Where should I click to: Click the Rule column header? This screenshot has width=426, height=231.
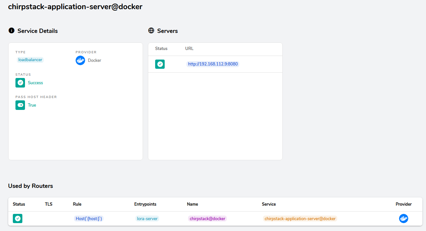tap(77, 204)
